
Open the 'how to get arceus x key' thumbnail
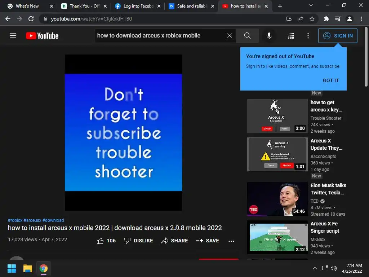coord(277,116)
